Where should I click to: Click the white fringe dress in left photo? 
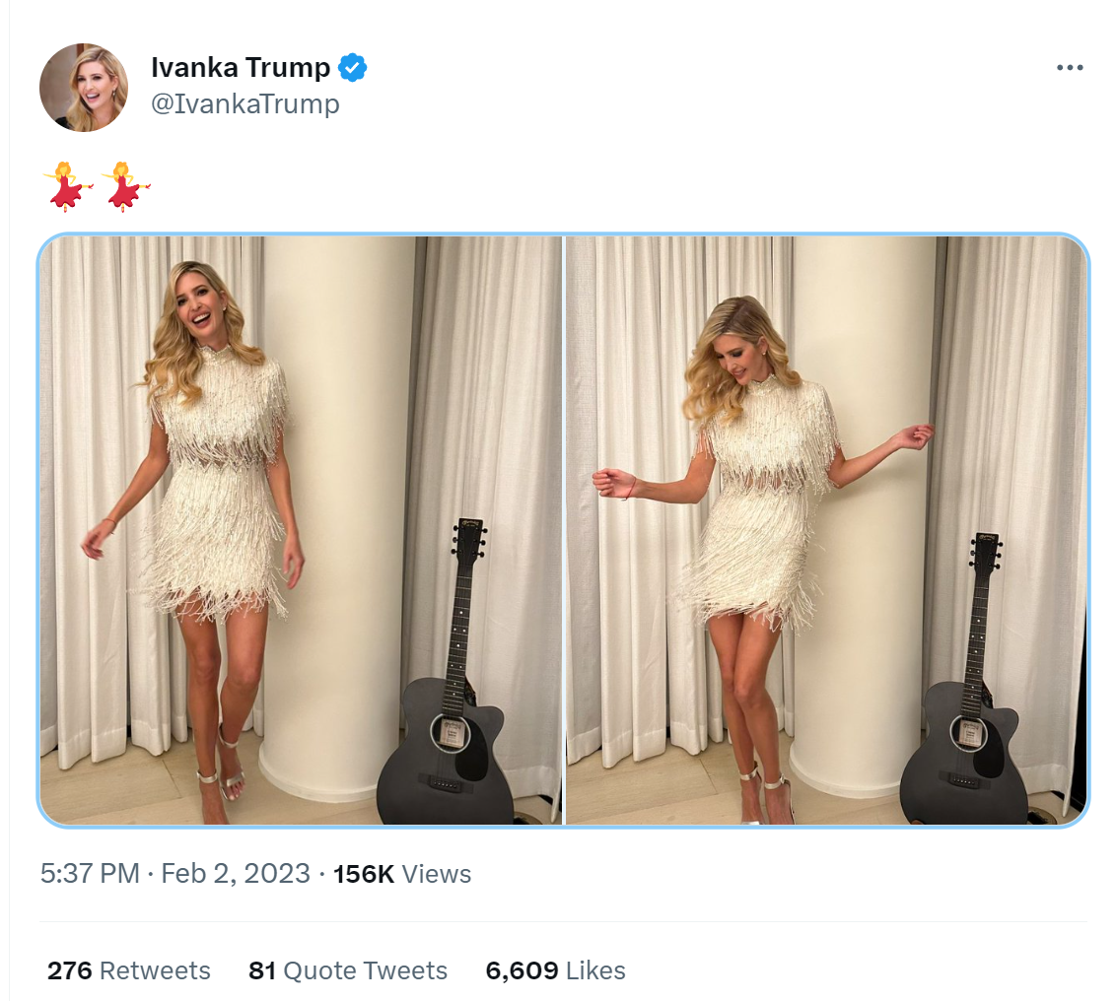(219, 483)
